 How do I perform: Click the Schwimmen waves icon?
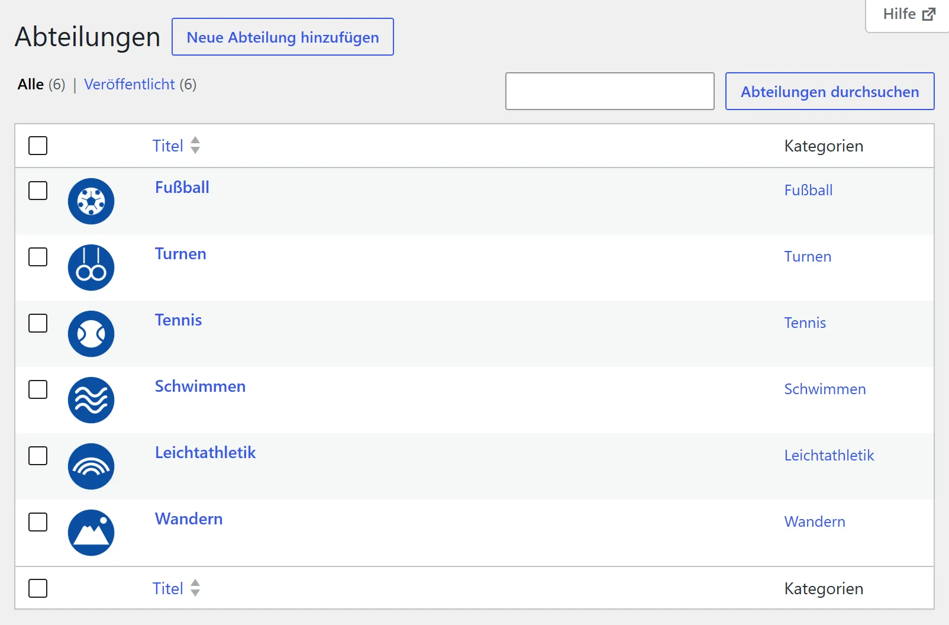[91, 400]
